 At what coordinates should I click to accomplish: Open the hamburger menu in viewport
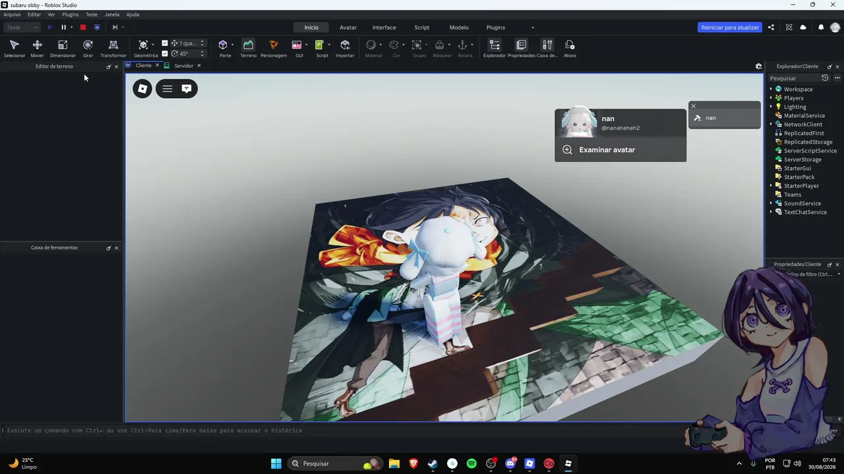click(x=167, y=89)
